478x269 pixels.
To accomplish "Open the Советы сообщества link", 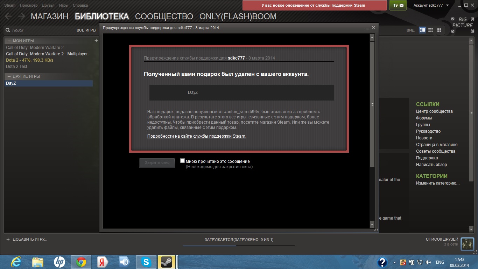I will click(436, 151).
